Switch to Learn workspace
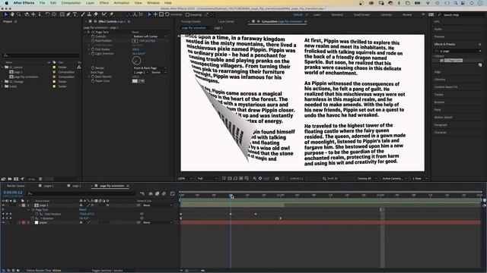The height and width of the screenshot is (273, 487). tap(317, 14)
